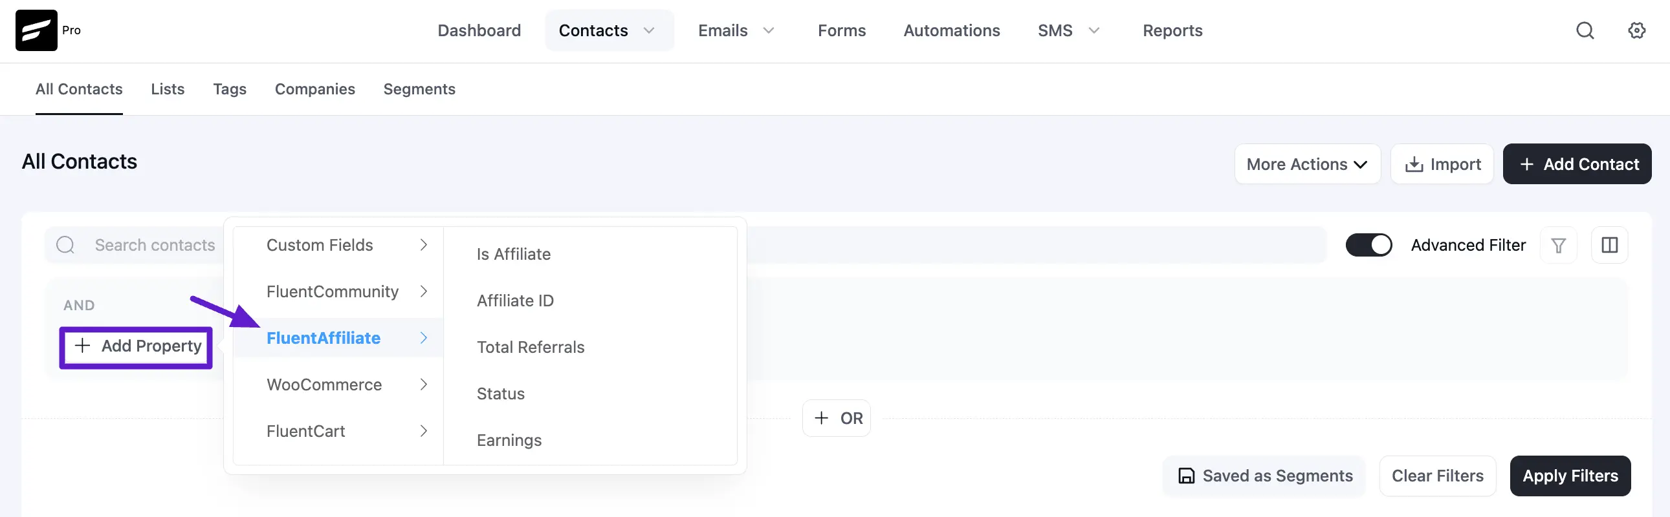Go to Dashboard
Viewport: 1670px width, 517px height.
(479, 30)
